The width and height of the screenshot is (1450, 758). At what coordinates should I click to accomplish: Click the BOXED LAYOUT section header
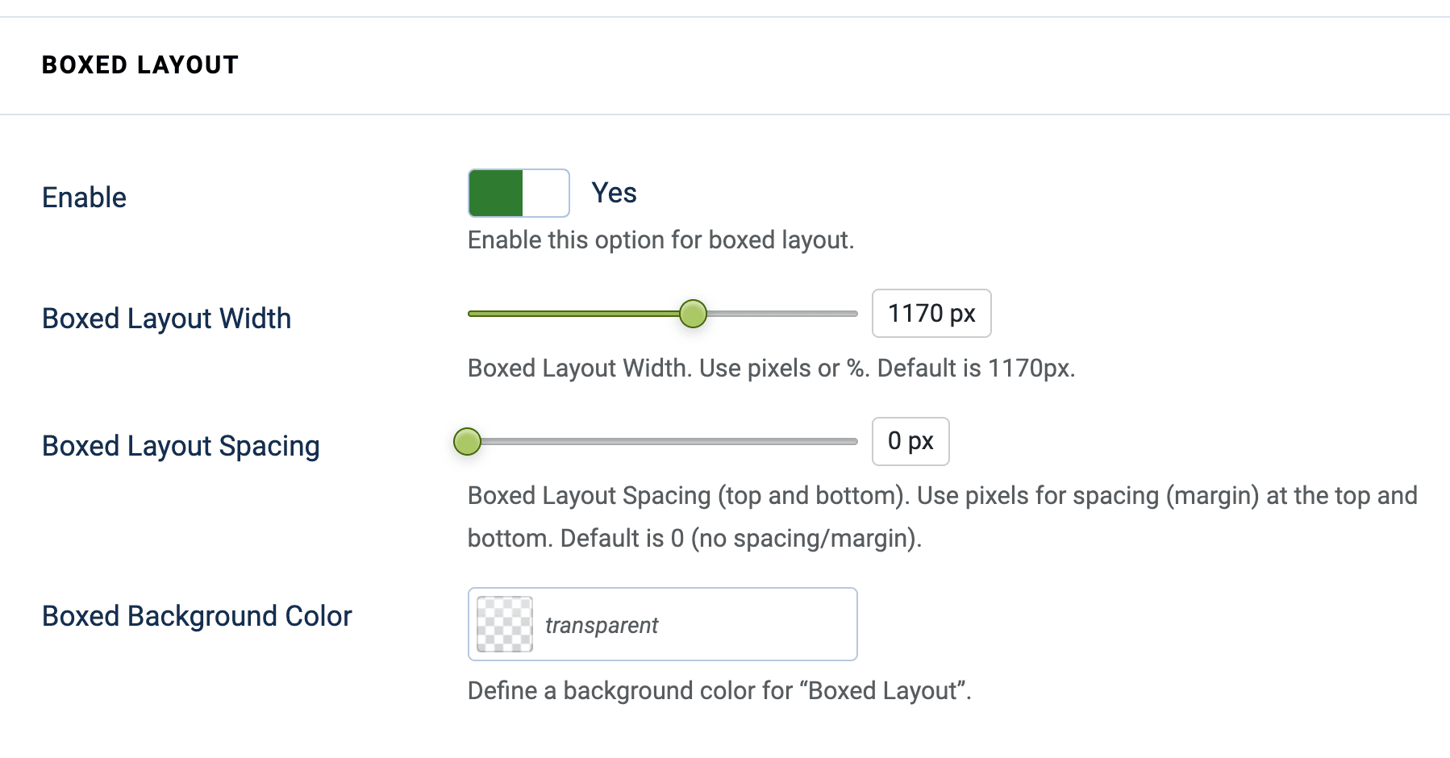pos(140,65)
